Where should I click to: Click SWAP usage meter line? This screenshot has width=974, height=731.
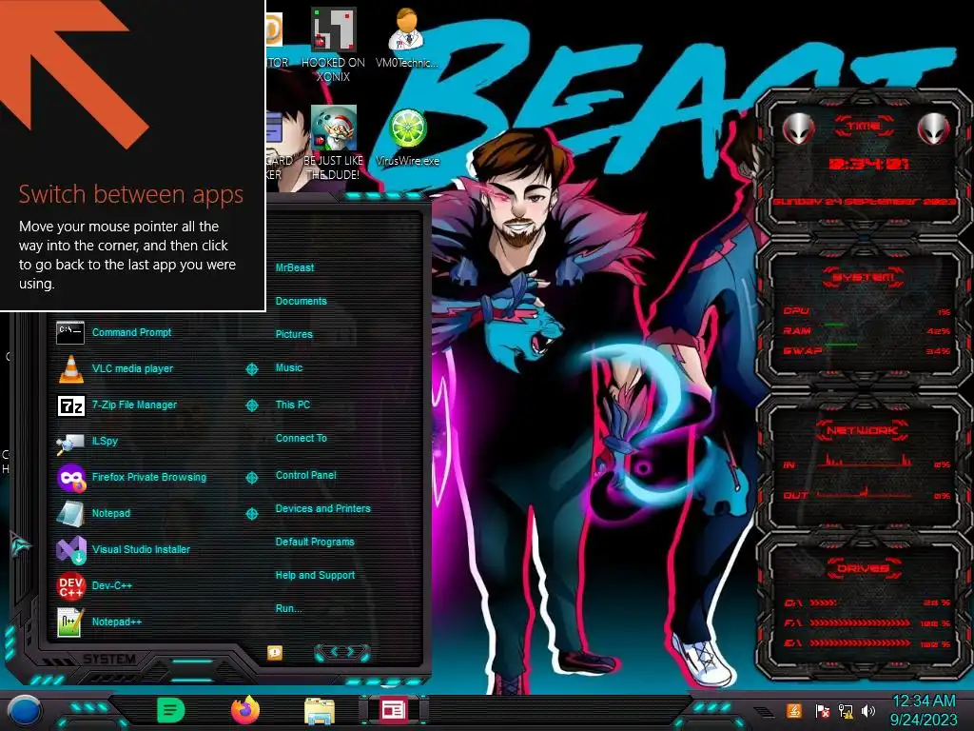pos(840,345)
